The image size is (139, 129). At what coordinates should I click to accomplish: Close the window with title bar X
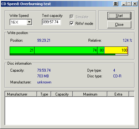(135, 4)
